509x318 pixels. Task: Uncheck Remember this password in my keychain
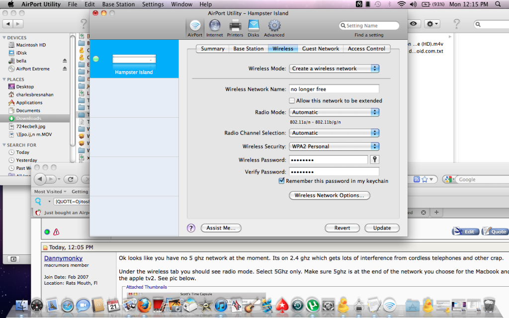click(x=281, y=181)
